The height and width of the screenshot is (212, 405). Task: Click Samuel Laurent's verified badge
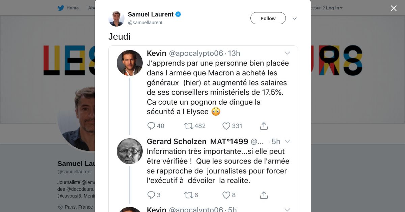[178, 14]
